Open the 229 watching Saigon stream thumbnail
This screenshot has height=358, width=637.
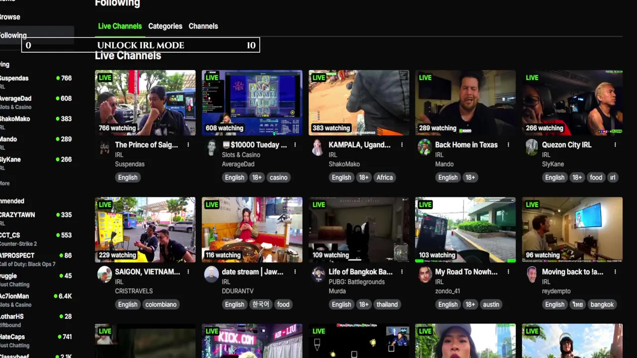(x=145, y=230)
